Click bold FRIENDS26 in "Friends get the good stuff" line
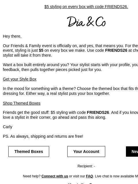The width and height of the screenshot is (138, 184). 98,112
